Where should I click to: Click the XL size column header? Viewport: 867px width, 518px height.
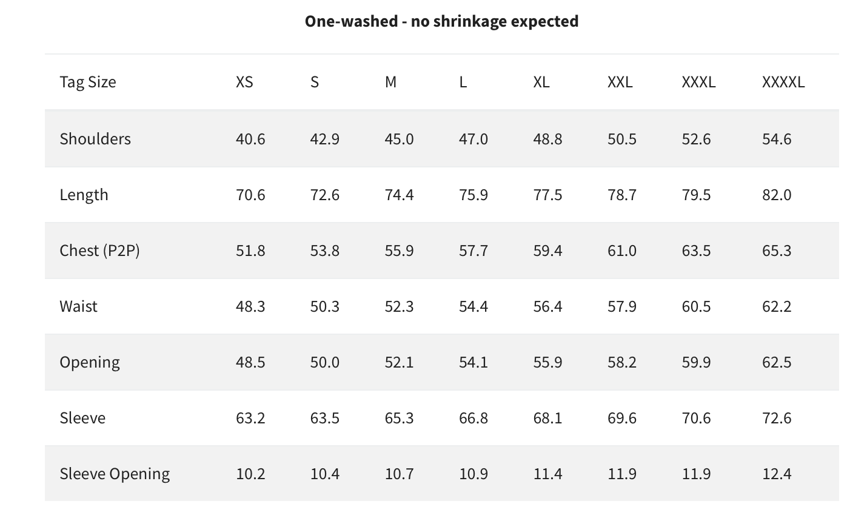(x=541, y=82)
